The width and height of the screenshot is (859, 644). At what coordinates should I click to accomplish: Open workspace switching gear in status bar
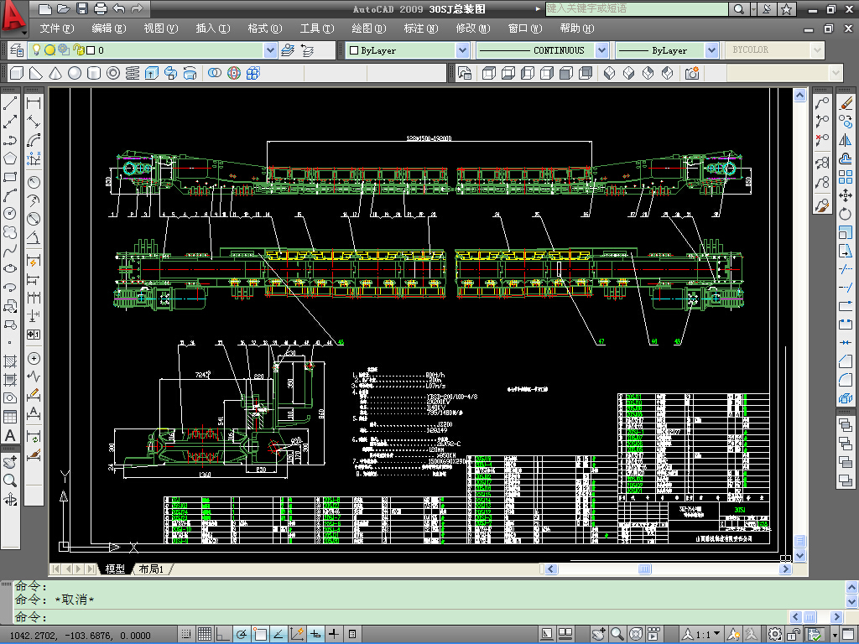(x=774, y=634)
